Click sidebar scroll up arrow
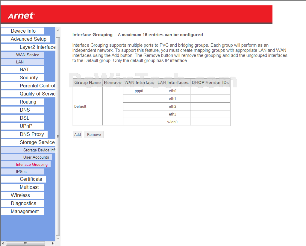 58,30
